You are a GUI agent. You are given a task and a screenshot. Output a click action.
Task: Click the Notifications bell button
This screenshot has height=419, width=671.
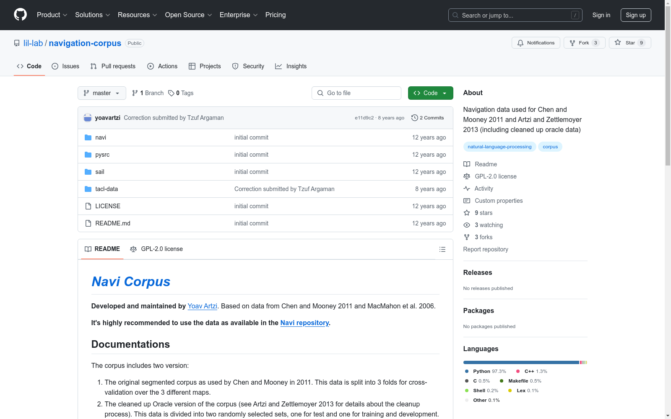tap(536, 43)
